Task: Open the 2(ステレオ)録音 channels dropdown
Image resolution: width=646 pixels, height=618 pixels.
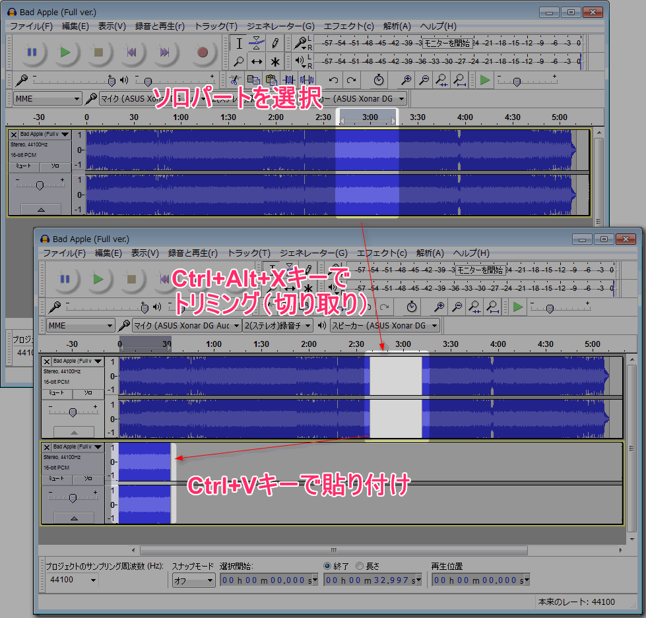Action: (x=277, y=326)
